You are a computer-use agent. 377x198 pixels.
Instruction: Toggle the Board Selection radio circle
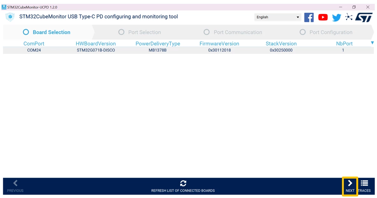pos(26,32)
